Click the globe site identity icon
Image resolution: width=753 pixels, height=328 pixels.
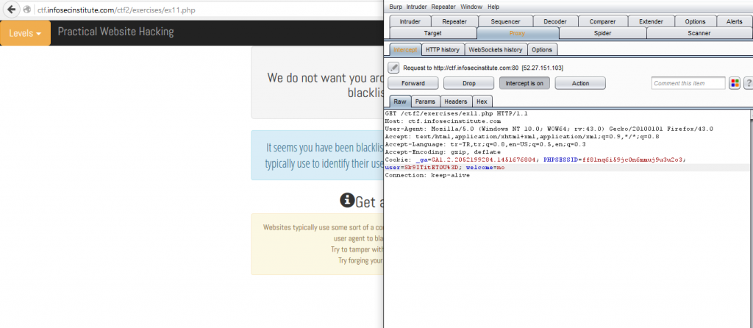pyautogui.click(x=26, y=11)
